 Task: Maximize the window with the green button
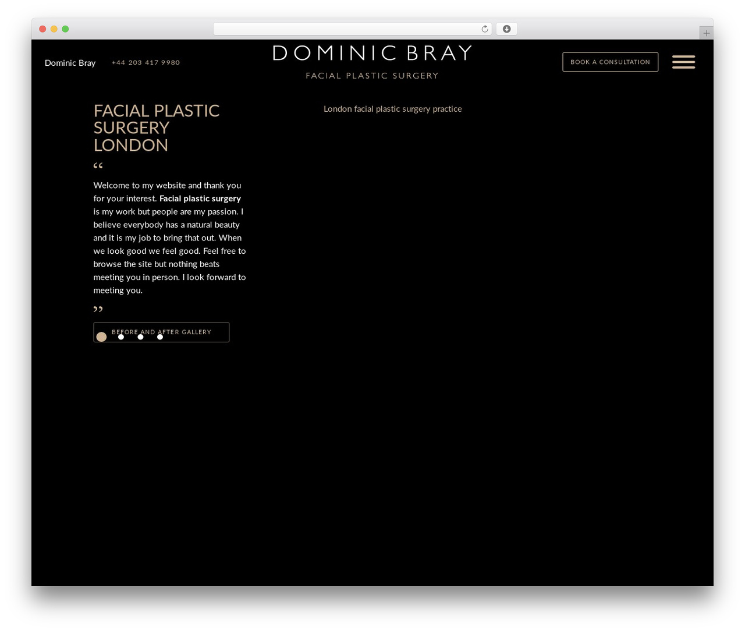coord(65,29)
